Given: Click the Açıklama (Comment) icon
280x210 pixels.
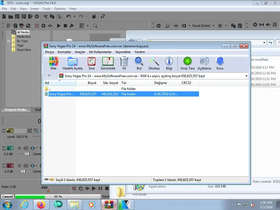Looking at the screenshot, I should coord(204,63).
